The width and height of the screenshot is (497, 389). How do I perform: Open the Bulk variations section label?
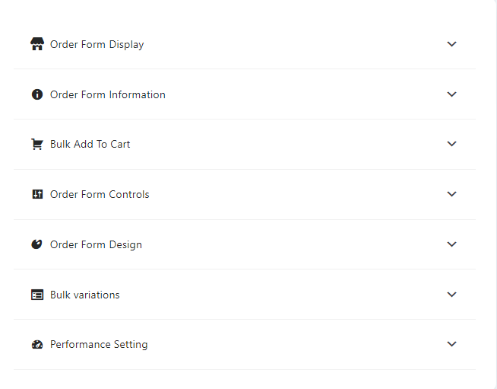pos(85,295)
